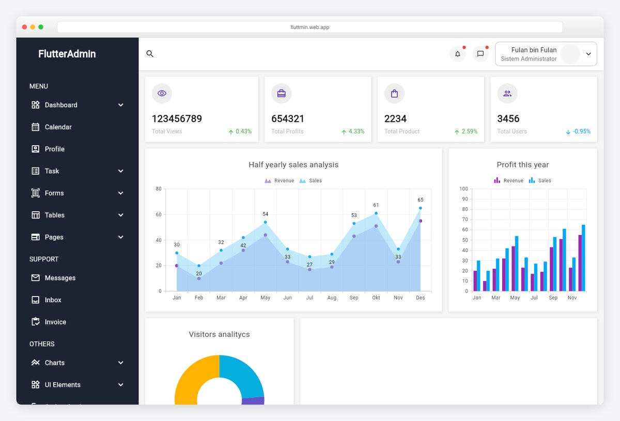Click the UI Elements widgets icon
Screen dimensions: 620x421
pyautogui.click(x=36, y=385)
